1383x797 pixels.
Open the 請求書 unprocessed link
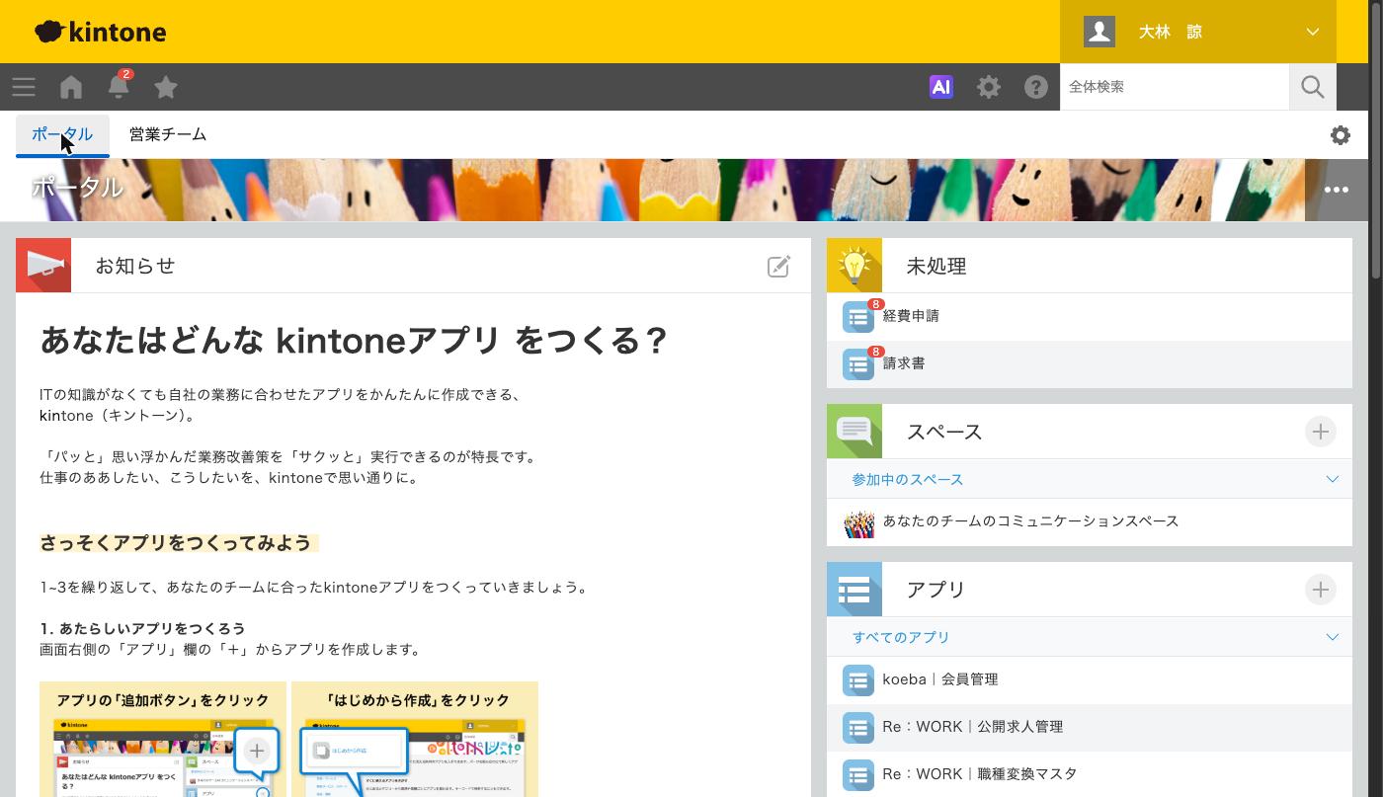click(x=904, y=363)
